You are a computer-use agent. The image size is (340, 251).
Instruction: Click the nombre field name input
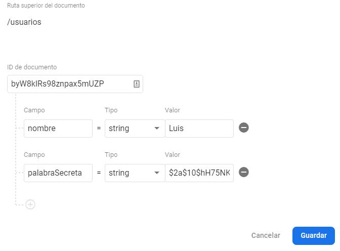(58, 129)
